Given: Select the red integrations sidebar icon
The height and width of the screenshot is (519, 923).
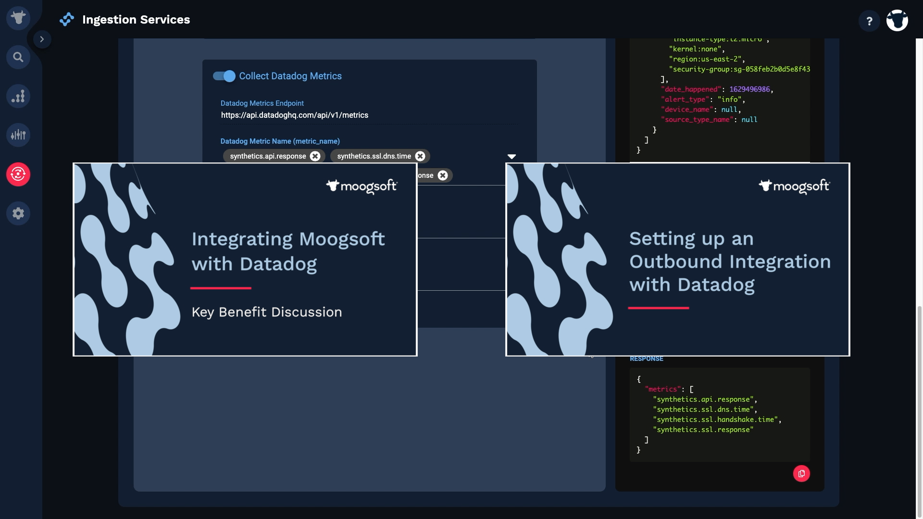Looking at the screenshot, I should [18, 174].
